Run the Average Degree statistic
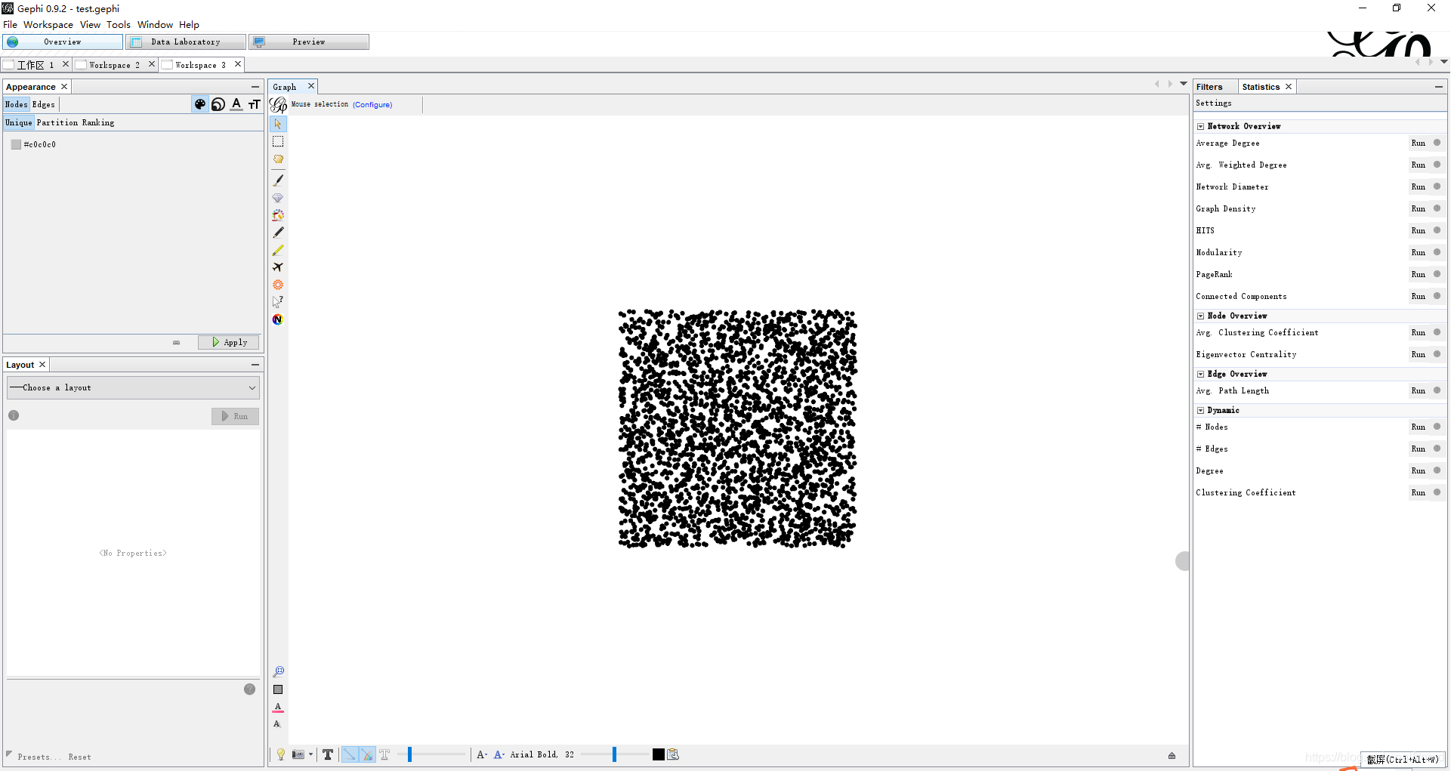This screenshot has width=1451, height=771. tap(1419, 143)
